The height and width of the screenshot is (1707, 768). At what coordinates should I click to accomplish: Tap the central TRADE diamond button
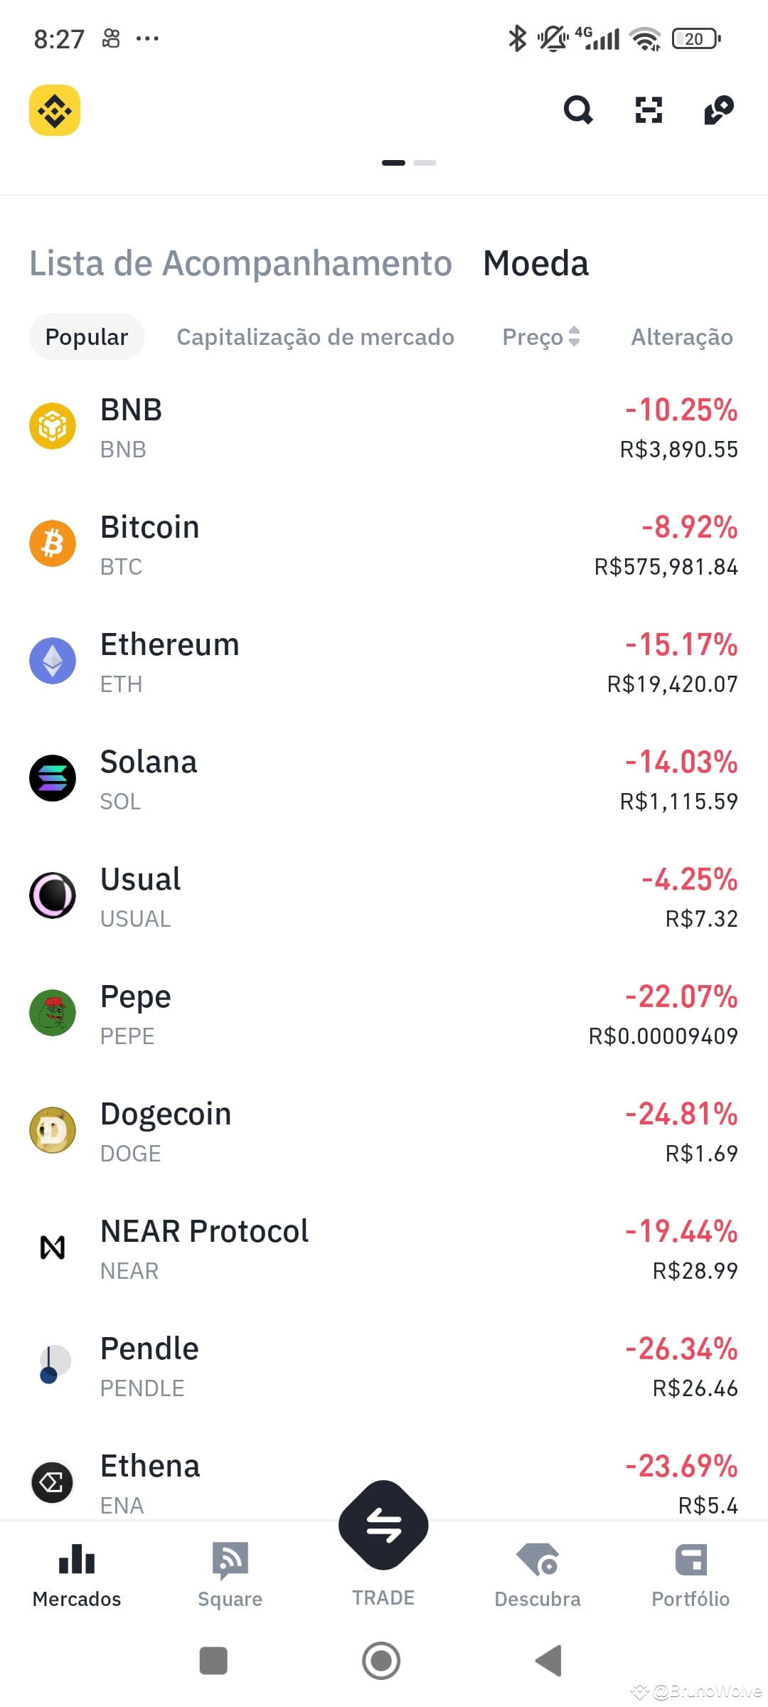click(x=383, y=1525)
